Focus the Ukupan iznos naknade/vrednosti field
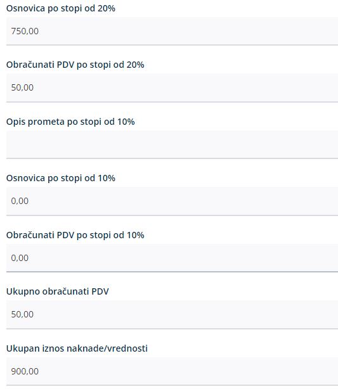The height and width of the screenshot is (389, 338). (172, 371)
